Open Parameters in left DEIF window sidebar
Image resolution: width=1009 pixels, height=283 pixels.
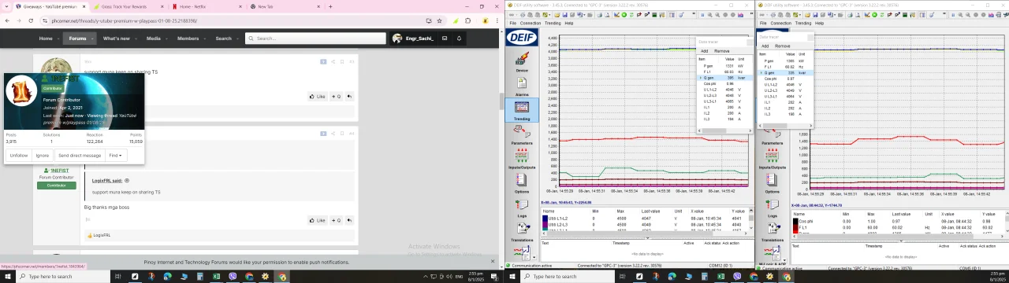pos(522,134)
